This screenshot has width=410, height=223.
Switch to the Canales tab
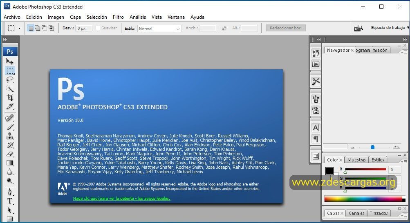pyautogui.click(x=356, y=213)
